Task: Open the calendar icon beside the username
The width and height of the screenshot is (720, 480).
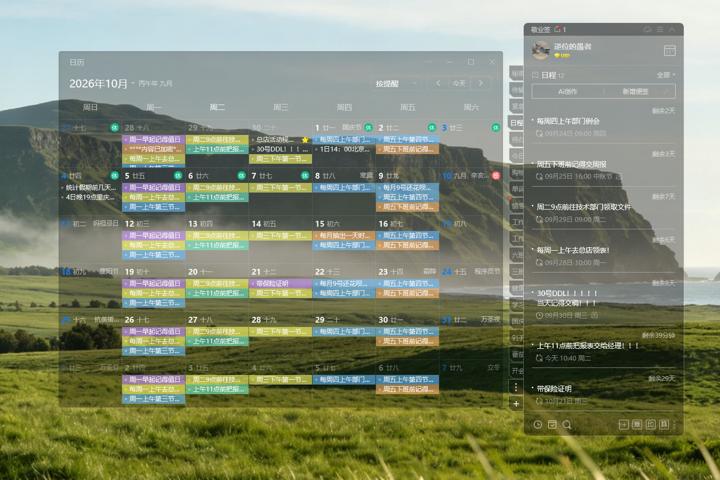Action: (x=670, y=50)
